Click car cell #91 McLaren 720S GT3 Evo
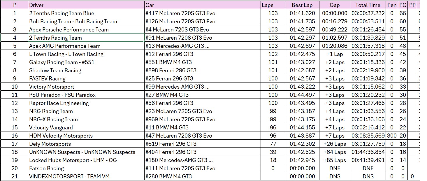The width and height of the screenshot is (427, 181). tap(203, 38)
